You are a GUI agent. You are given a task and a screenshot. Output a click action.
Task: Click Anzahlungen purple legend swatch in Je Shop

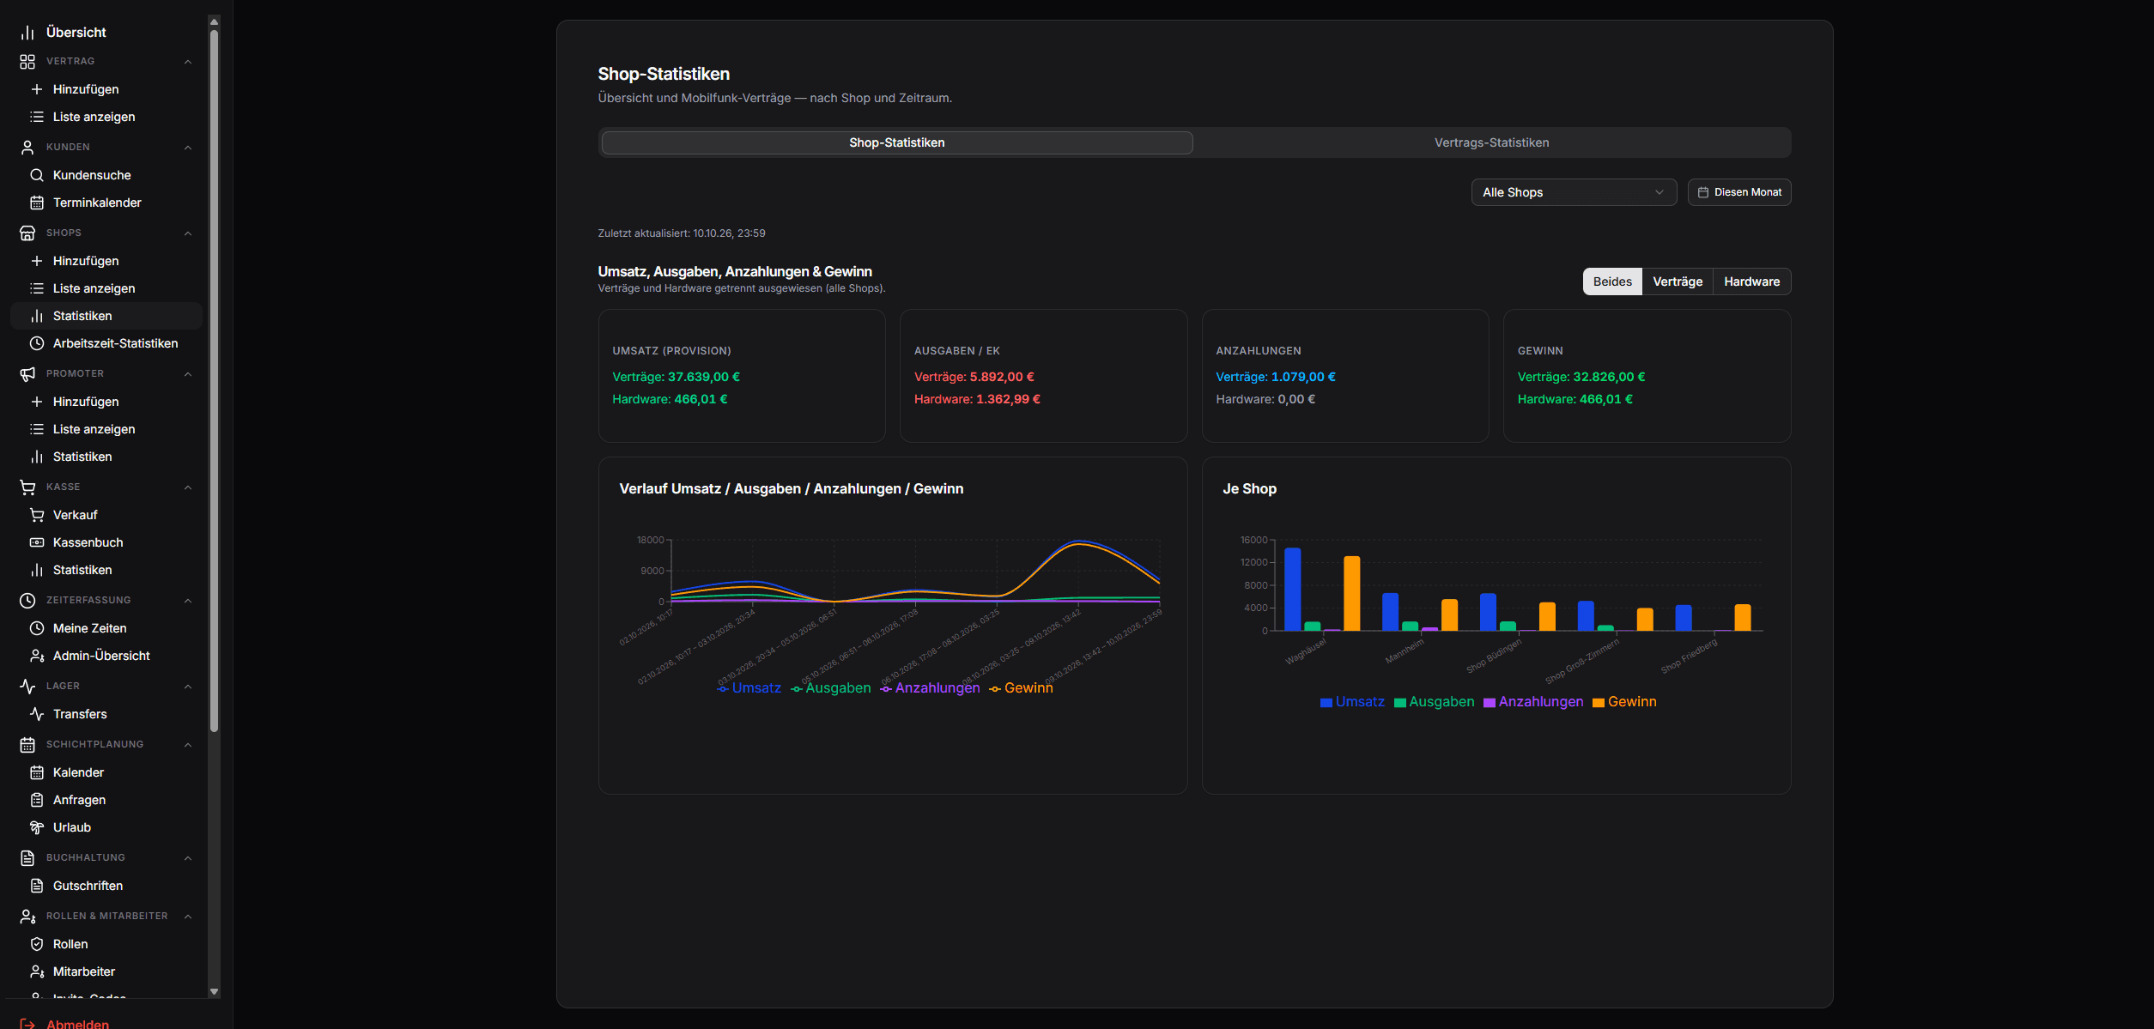pos(1490,703)
